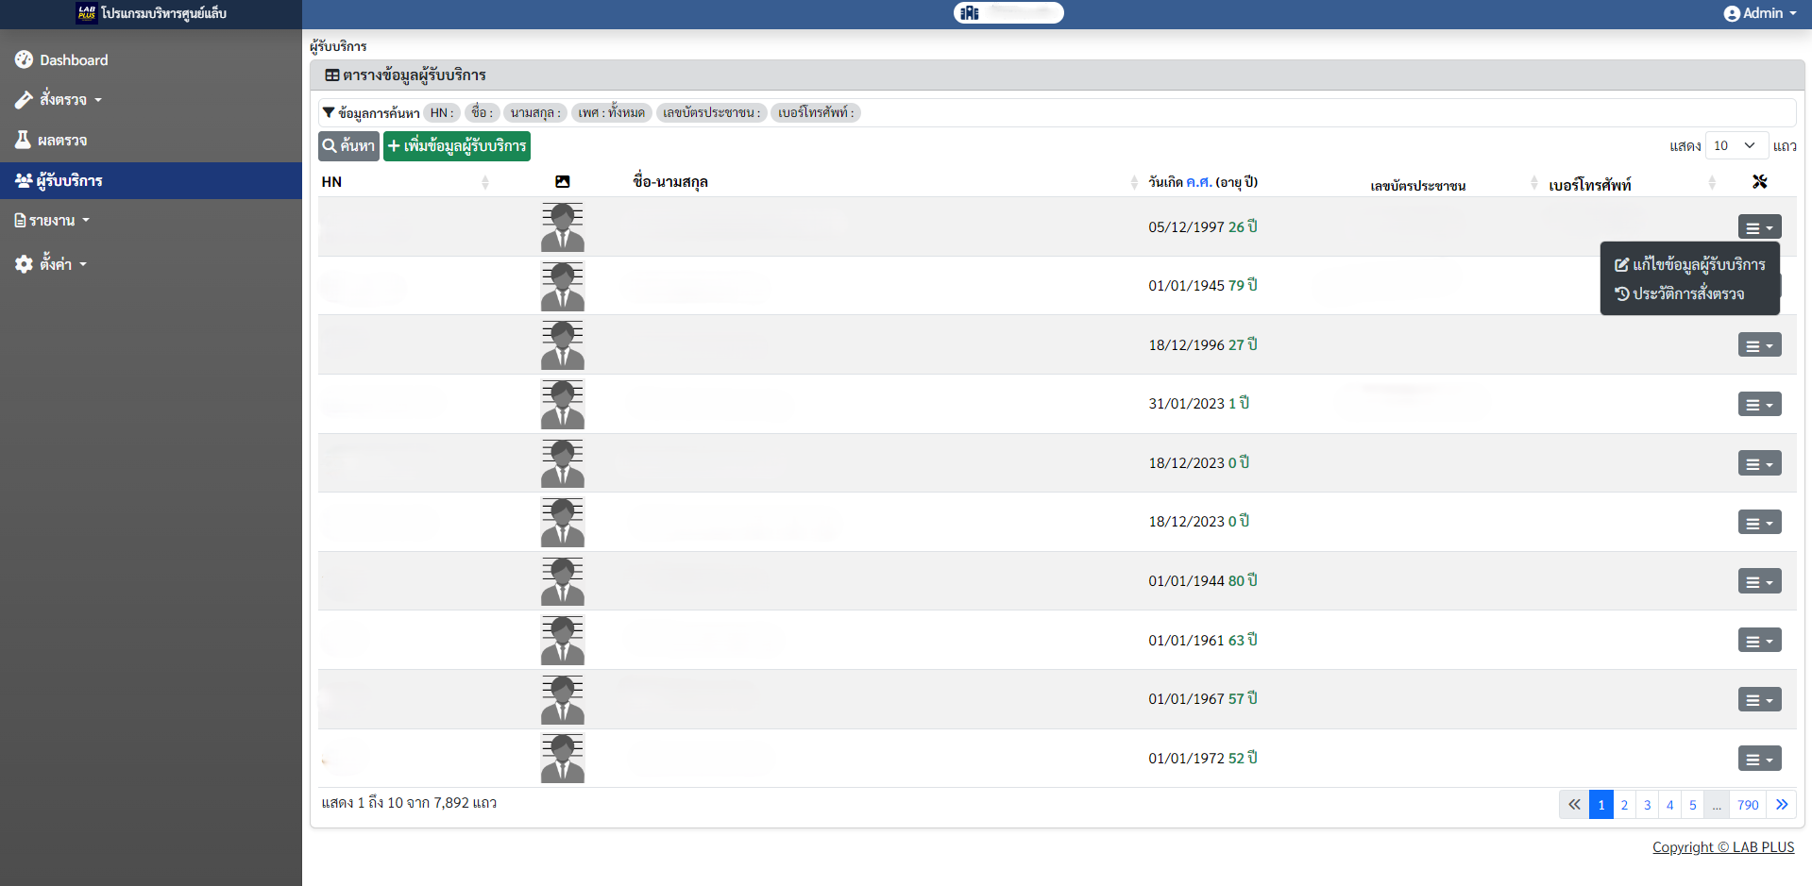Click avatar thumbnail of first patient row
Image resolution: width=1812 pixels, height=886 pixels.
pyautogui.click(x=563, y=227)
